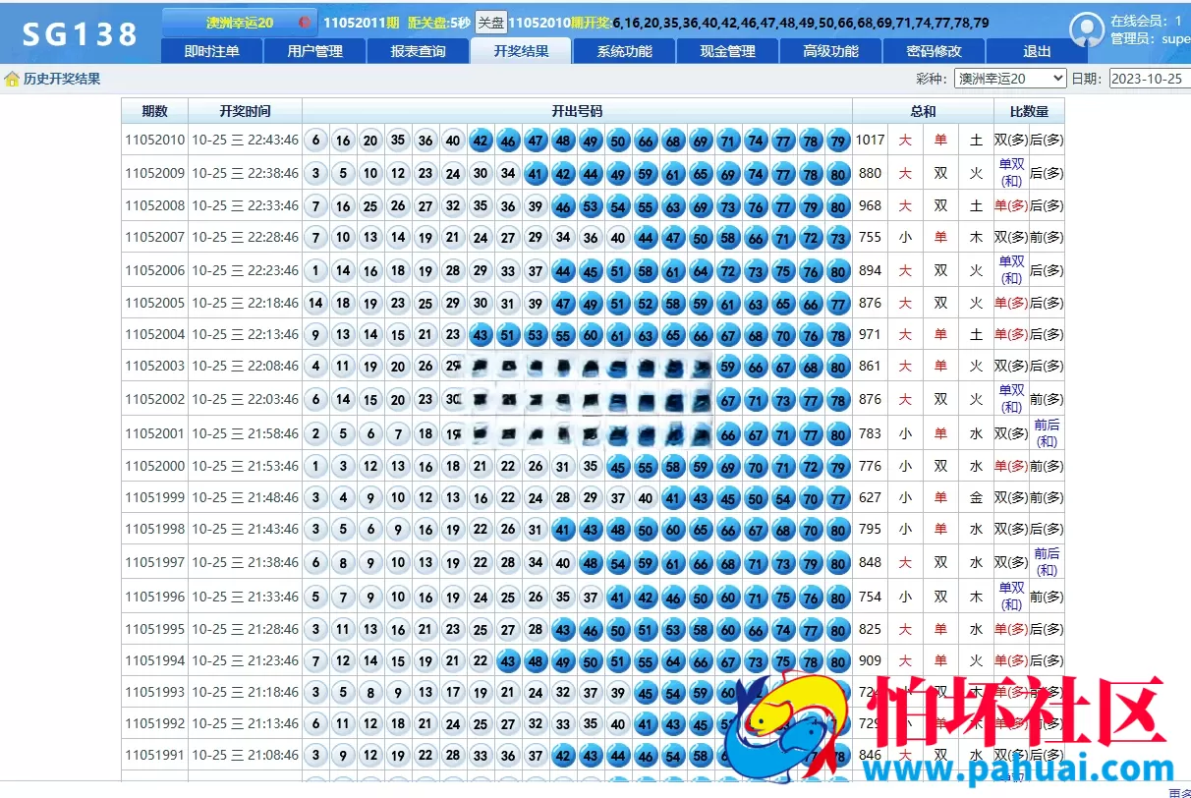This screenshot has width=1191, height=798.
Task: Select issue number 11052006
Action: [x=154, y=270]
